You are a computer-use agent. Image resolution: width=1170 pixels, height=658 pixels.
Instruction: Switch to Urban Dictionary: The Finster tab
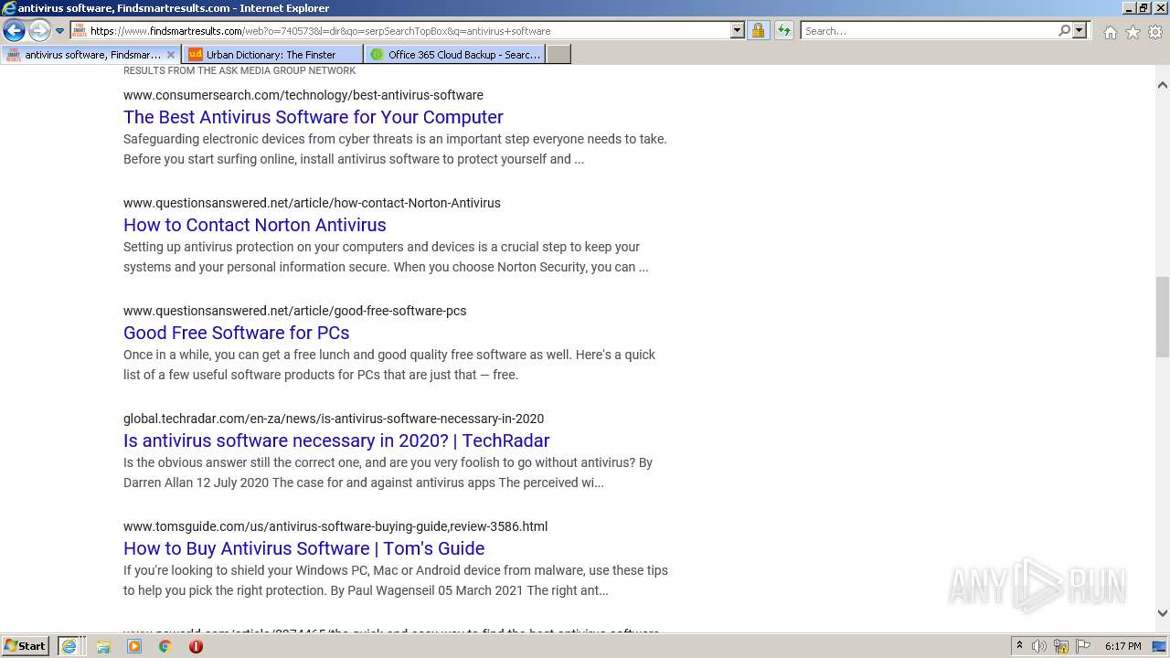pos(272,54)
